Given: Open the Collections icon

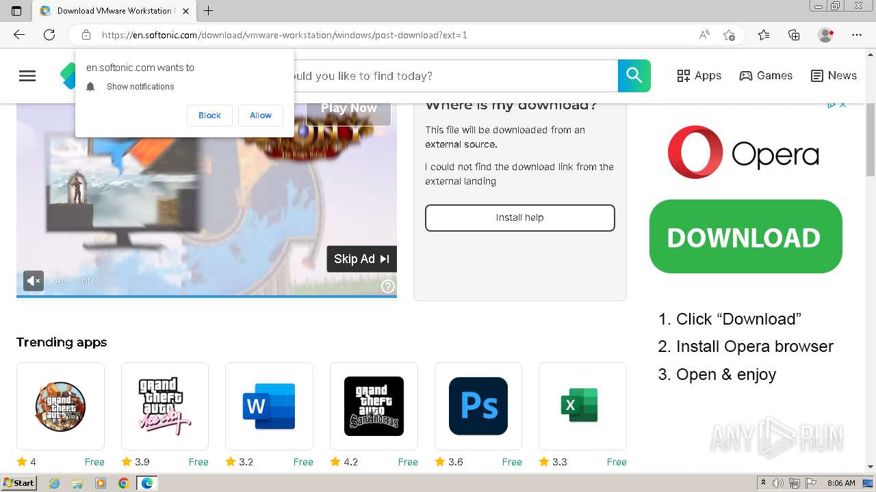Looking at the screenshot, I should 794,35.
